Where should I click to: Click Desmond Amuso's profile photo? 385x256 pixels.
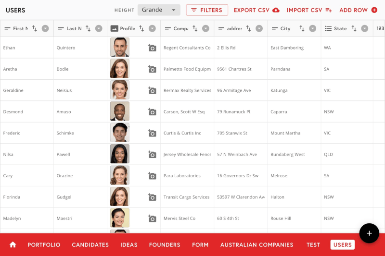click(x=119, y=111)
